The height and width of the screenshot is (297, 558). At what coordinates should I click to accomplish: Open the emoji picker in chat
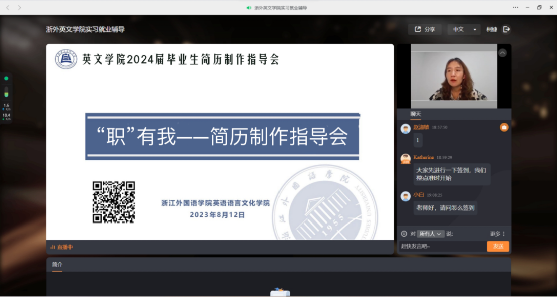pos(404,234)
